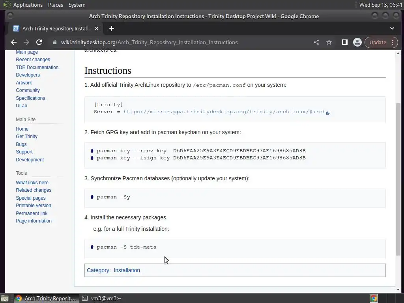This screenshot has height=303, width=404.
Task: Follow the mirror.ppa.trinitydesktop.org server URL
Action: point(224,112)
